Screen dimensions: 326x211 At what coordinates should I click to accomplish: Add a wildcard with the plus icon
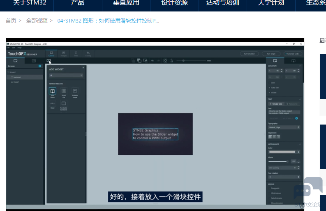(x=297, y=118)
